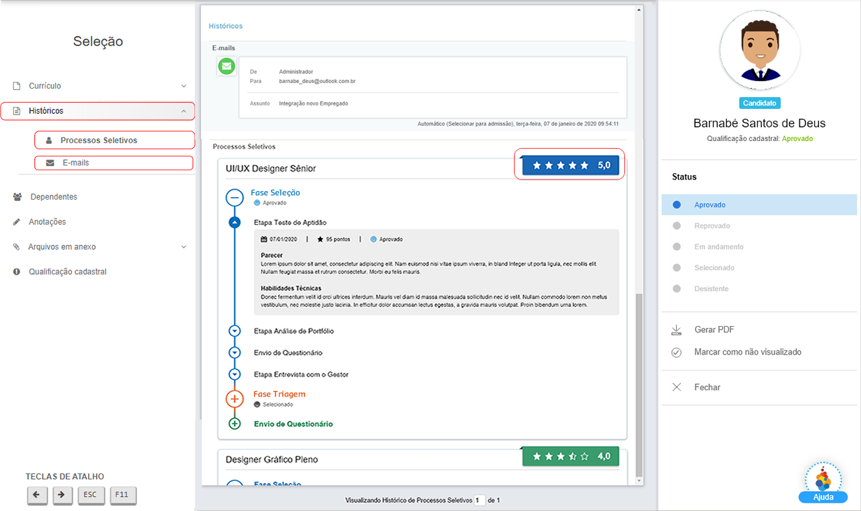The height and width of the screenshot is (511, 861).
Task: Select the Reprovado status option
Action: pyautogui.click(x=712, y=225)
